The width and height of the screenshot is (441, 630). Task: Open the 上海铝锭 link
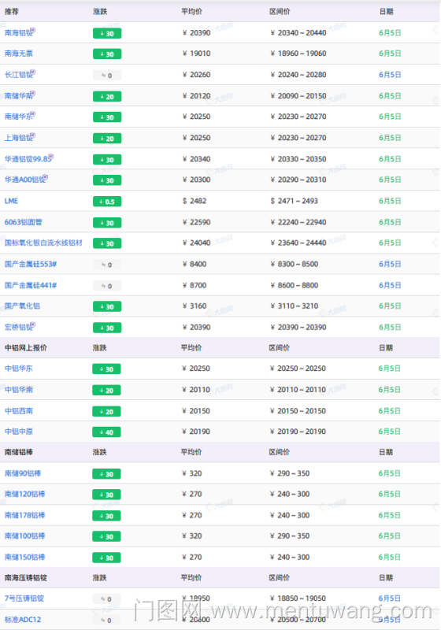coord(18,138)
